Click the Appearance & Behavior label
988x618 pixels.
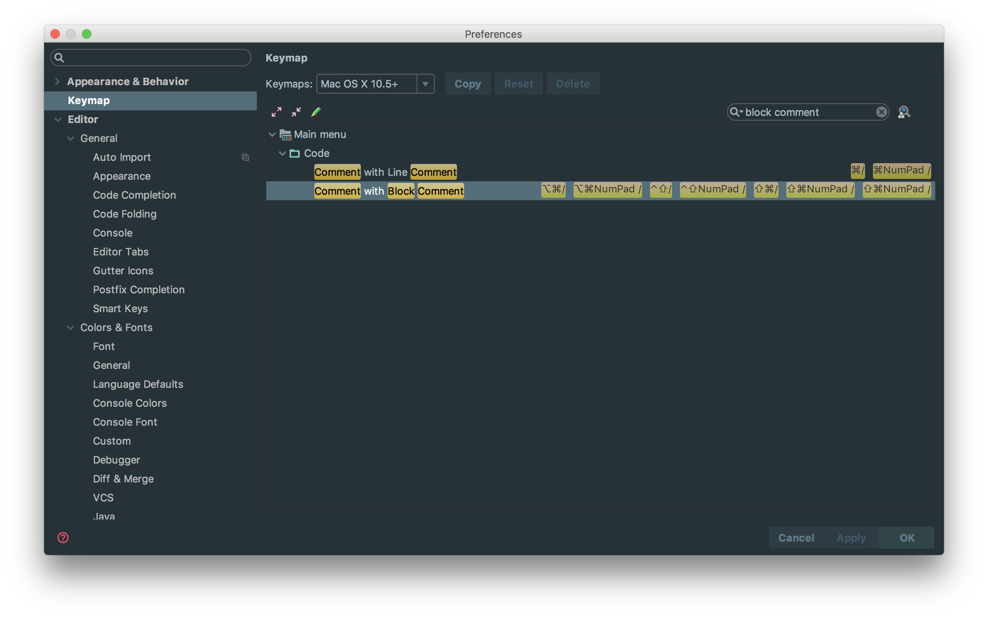click(x=128, y=81)
